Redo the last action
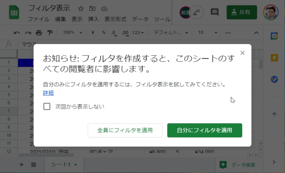This screenshot has height=173, width=285. click(x=28, y=33)
